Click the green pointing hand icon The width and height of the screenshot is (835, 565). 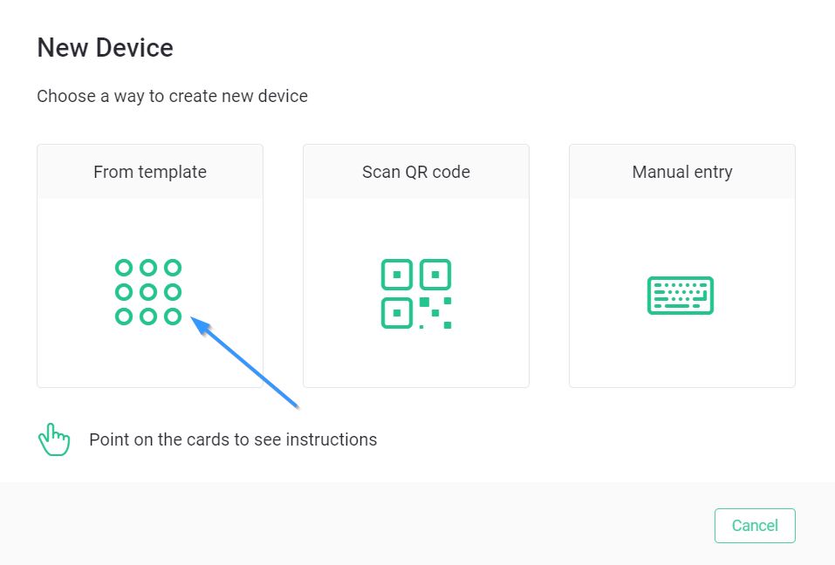point(54,439)
